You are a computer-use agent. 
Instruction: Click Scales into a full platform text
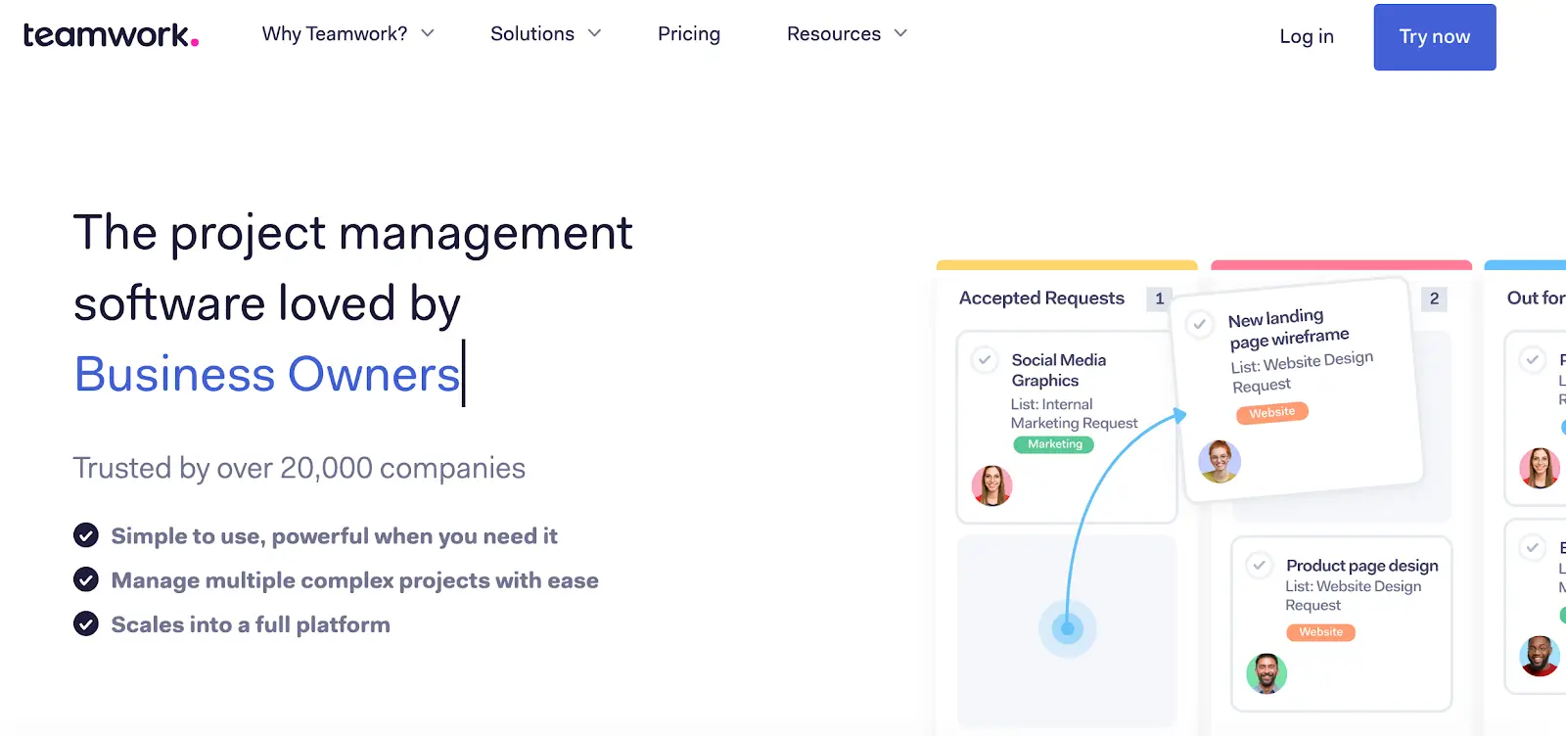point(251,624)
